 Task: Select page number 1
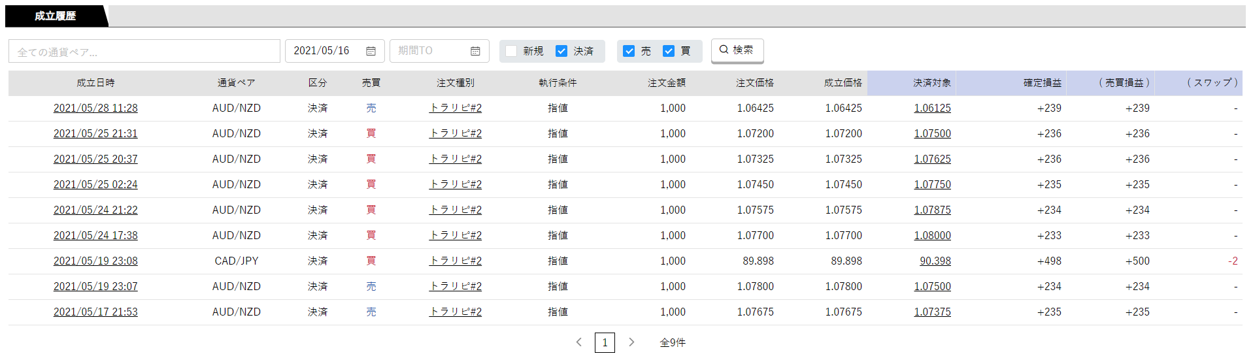point(605,342)
